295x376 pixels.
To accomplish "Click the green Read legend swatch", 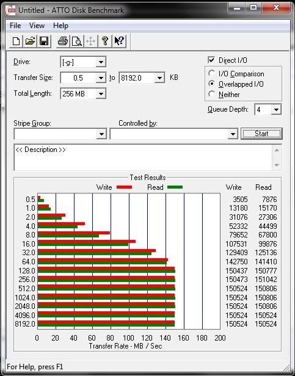I will [x=175, y=187].
